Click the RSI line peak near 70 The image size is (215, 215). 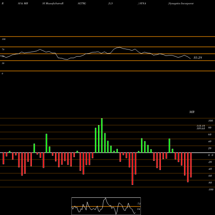coord(120,47)
